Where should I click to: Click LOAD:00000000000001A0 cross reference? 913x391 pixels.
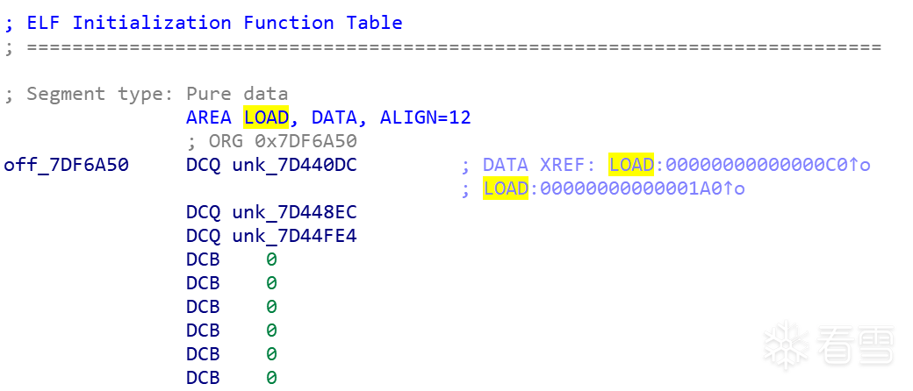(606, 188)
